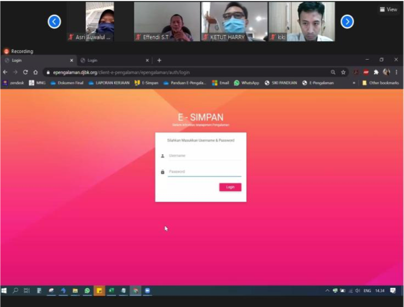Switch to the second Login tab
This screenshot has width=404, height=307.
(112, 60)
